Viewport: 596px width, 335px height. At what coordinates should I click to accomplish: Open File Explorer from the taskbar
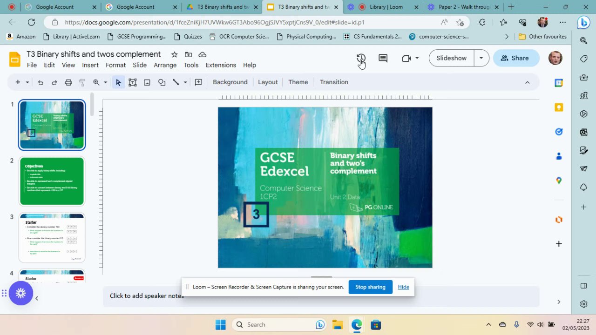click(x=338, y=325)
